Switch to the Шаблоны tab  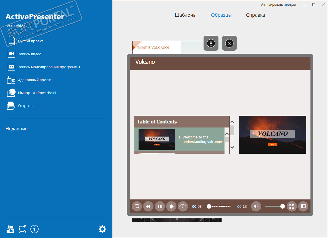click(185, 15)
